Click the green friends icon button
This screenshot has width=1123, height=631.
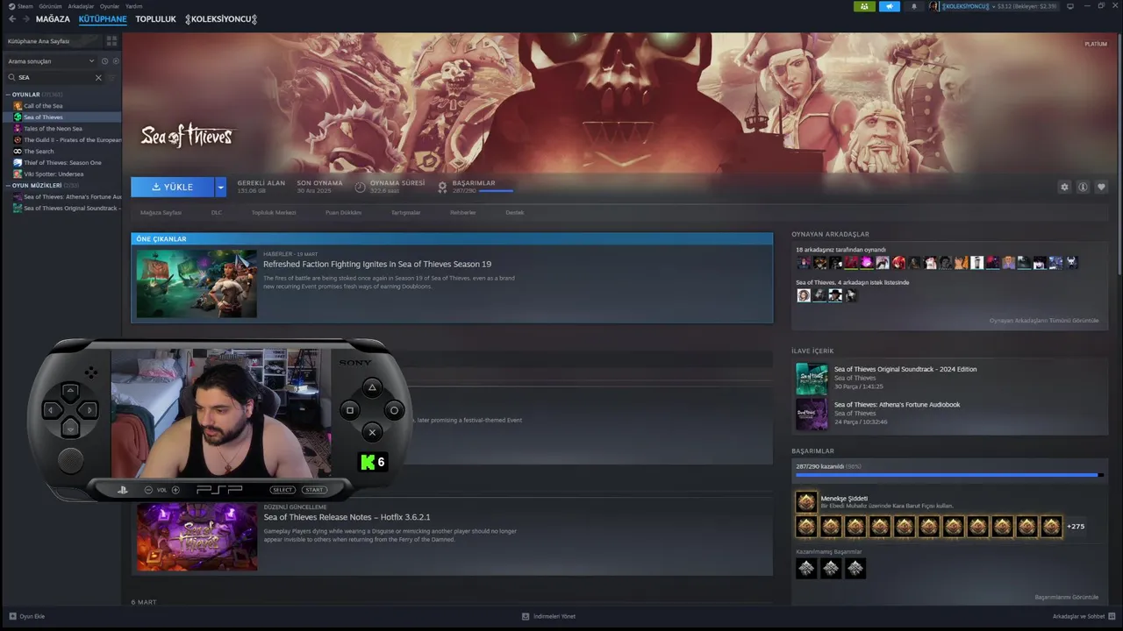click(864, 6)
